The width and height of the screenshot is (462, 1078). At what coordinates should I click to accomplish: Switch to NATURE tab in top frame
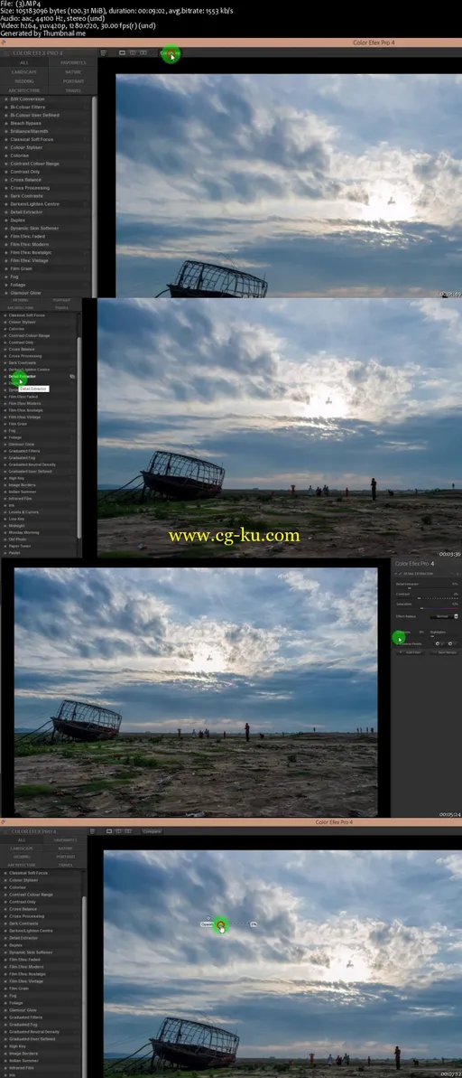coord(73,71)
